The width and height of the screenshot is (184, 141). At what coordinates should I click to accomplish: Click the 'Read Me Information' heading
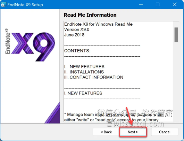(x=90, y=15)
